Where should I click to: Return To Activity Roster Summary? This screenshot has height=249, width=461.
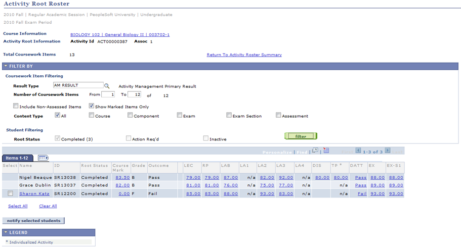(244, 55)
